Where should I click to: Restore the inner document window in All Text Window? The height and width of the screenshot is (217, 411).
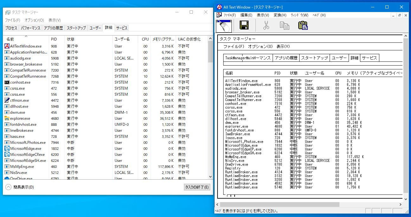[x=399, y=15]
